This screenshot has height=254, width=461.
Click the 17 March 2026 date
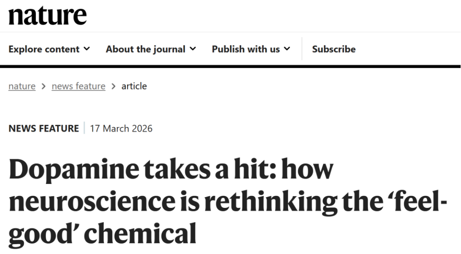tap(121, 128)
